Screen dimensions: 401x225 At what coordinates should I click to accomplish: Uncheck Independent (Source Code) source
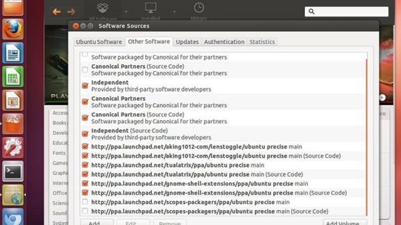coord(85,134)
